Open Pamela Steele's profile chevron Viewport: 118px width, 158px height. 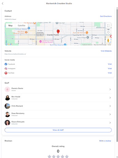click(x=110, y=89)
